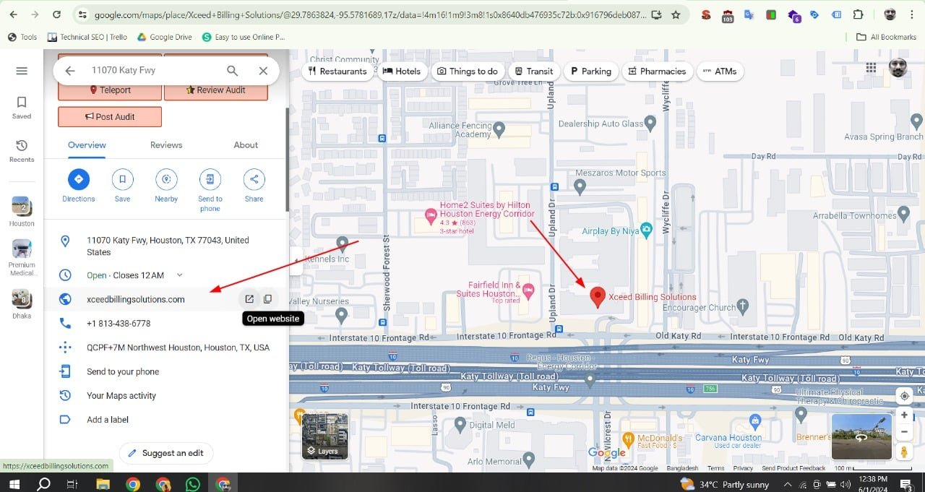Open the Saved places sidebar item
The image size is (925, 492).
22,108
